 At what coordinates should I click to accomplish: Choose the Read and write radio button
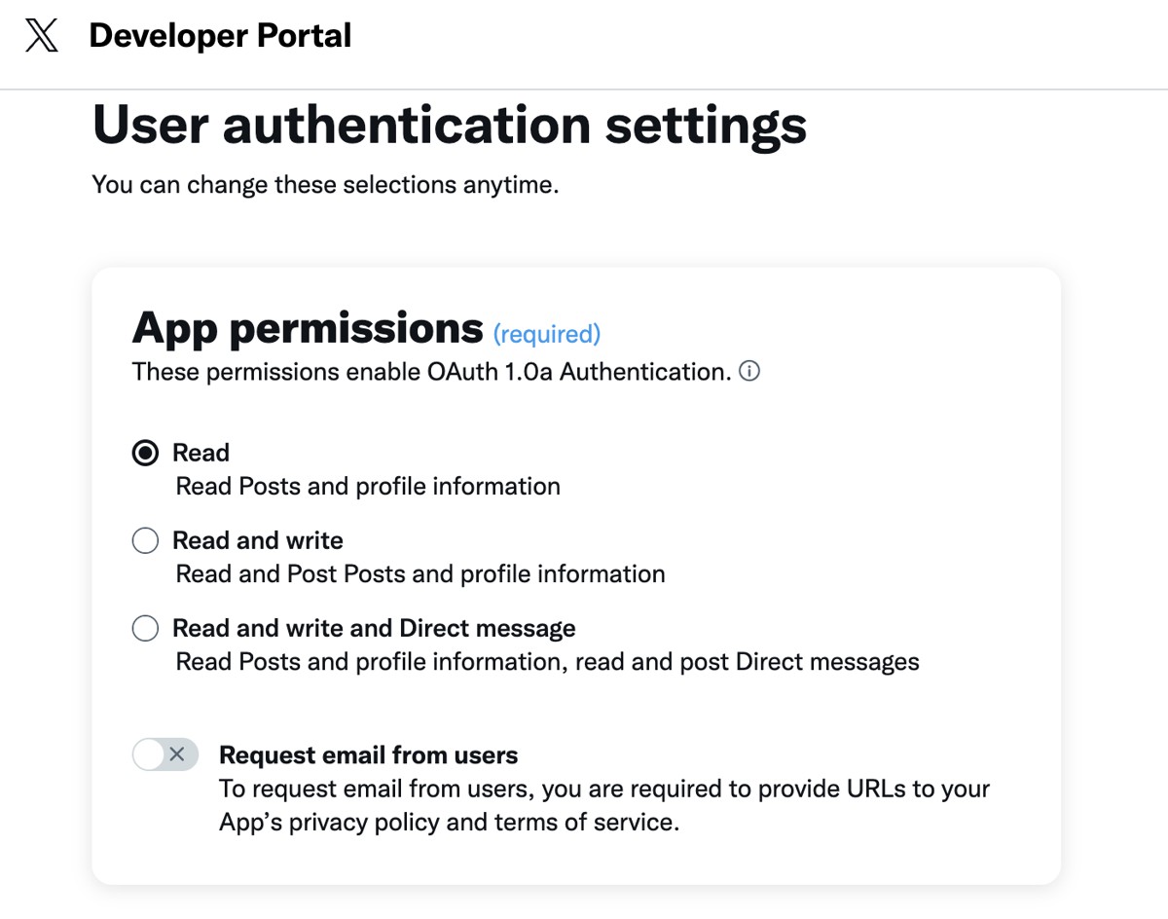145,540
